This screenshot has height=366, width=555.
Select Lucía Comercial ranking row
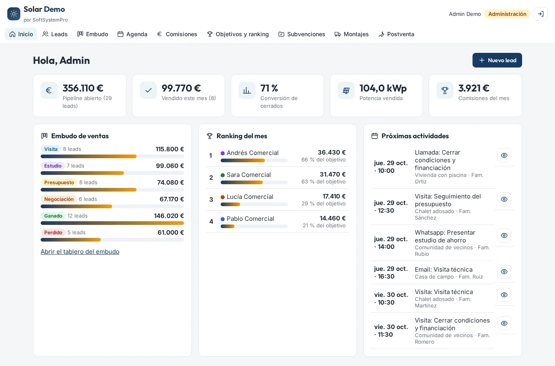tap(277, 200)
